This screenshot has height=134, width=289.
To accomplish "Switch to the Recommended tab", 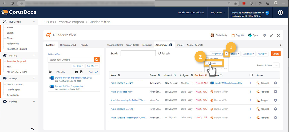I will tap(68, 45).
